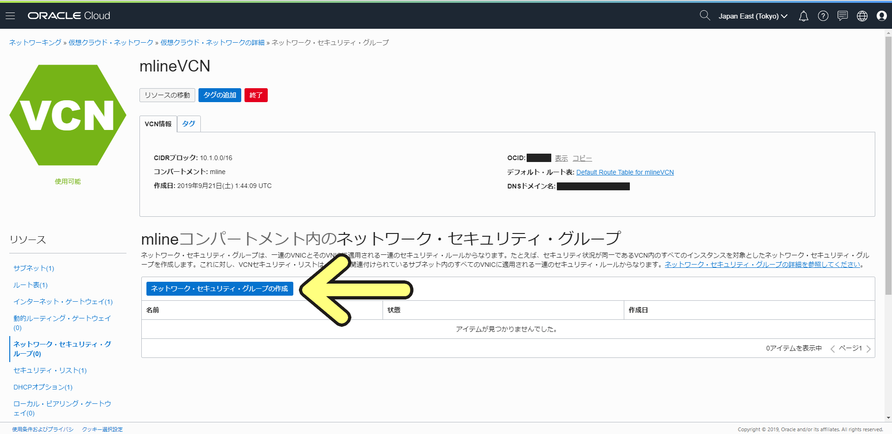Go to previous page chevron

[833, 349]
